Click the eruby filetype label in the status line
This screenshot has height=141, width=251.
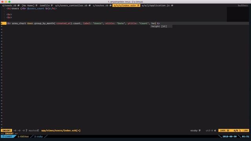click(x=194, y=130)
